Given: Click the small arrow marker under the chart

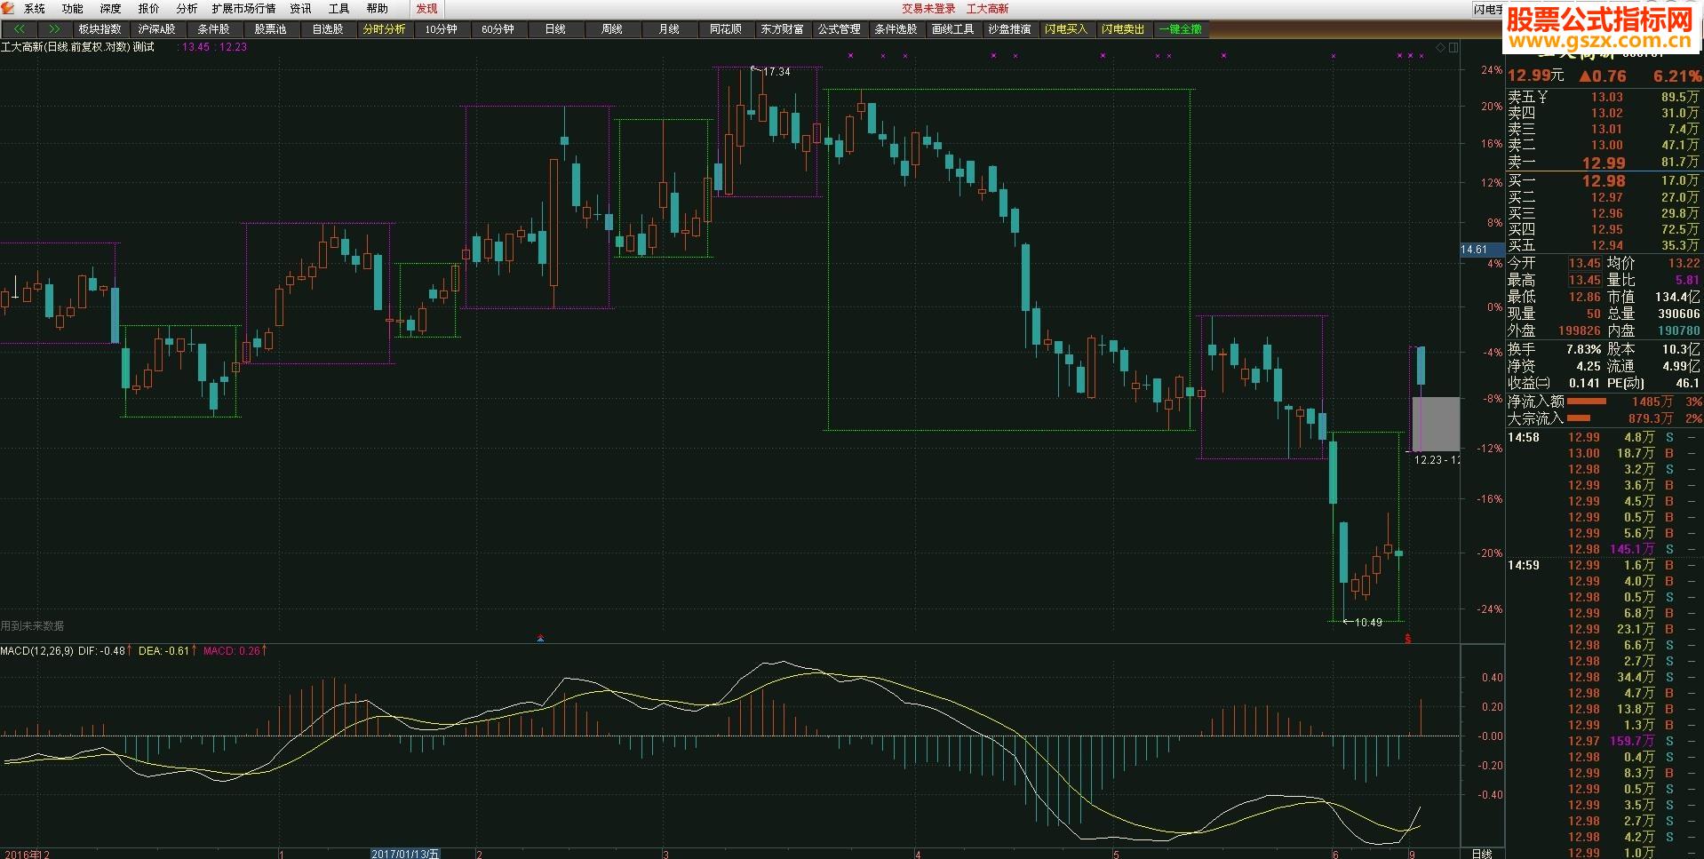Looking at the screenshot, I should click(x=540, y=638).
